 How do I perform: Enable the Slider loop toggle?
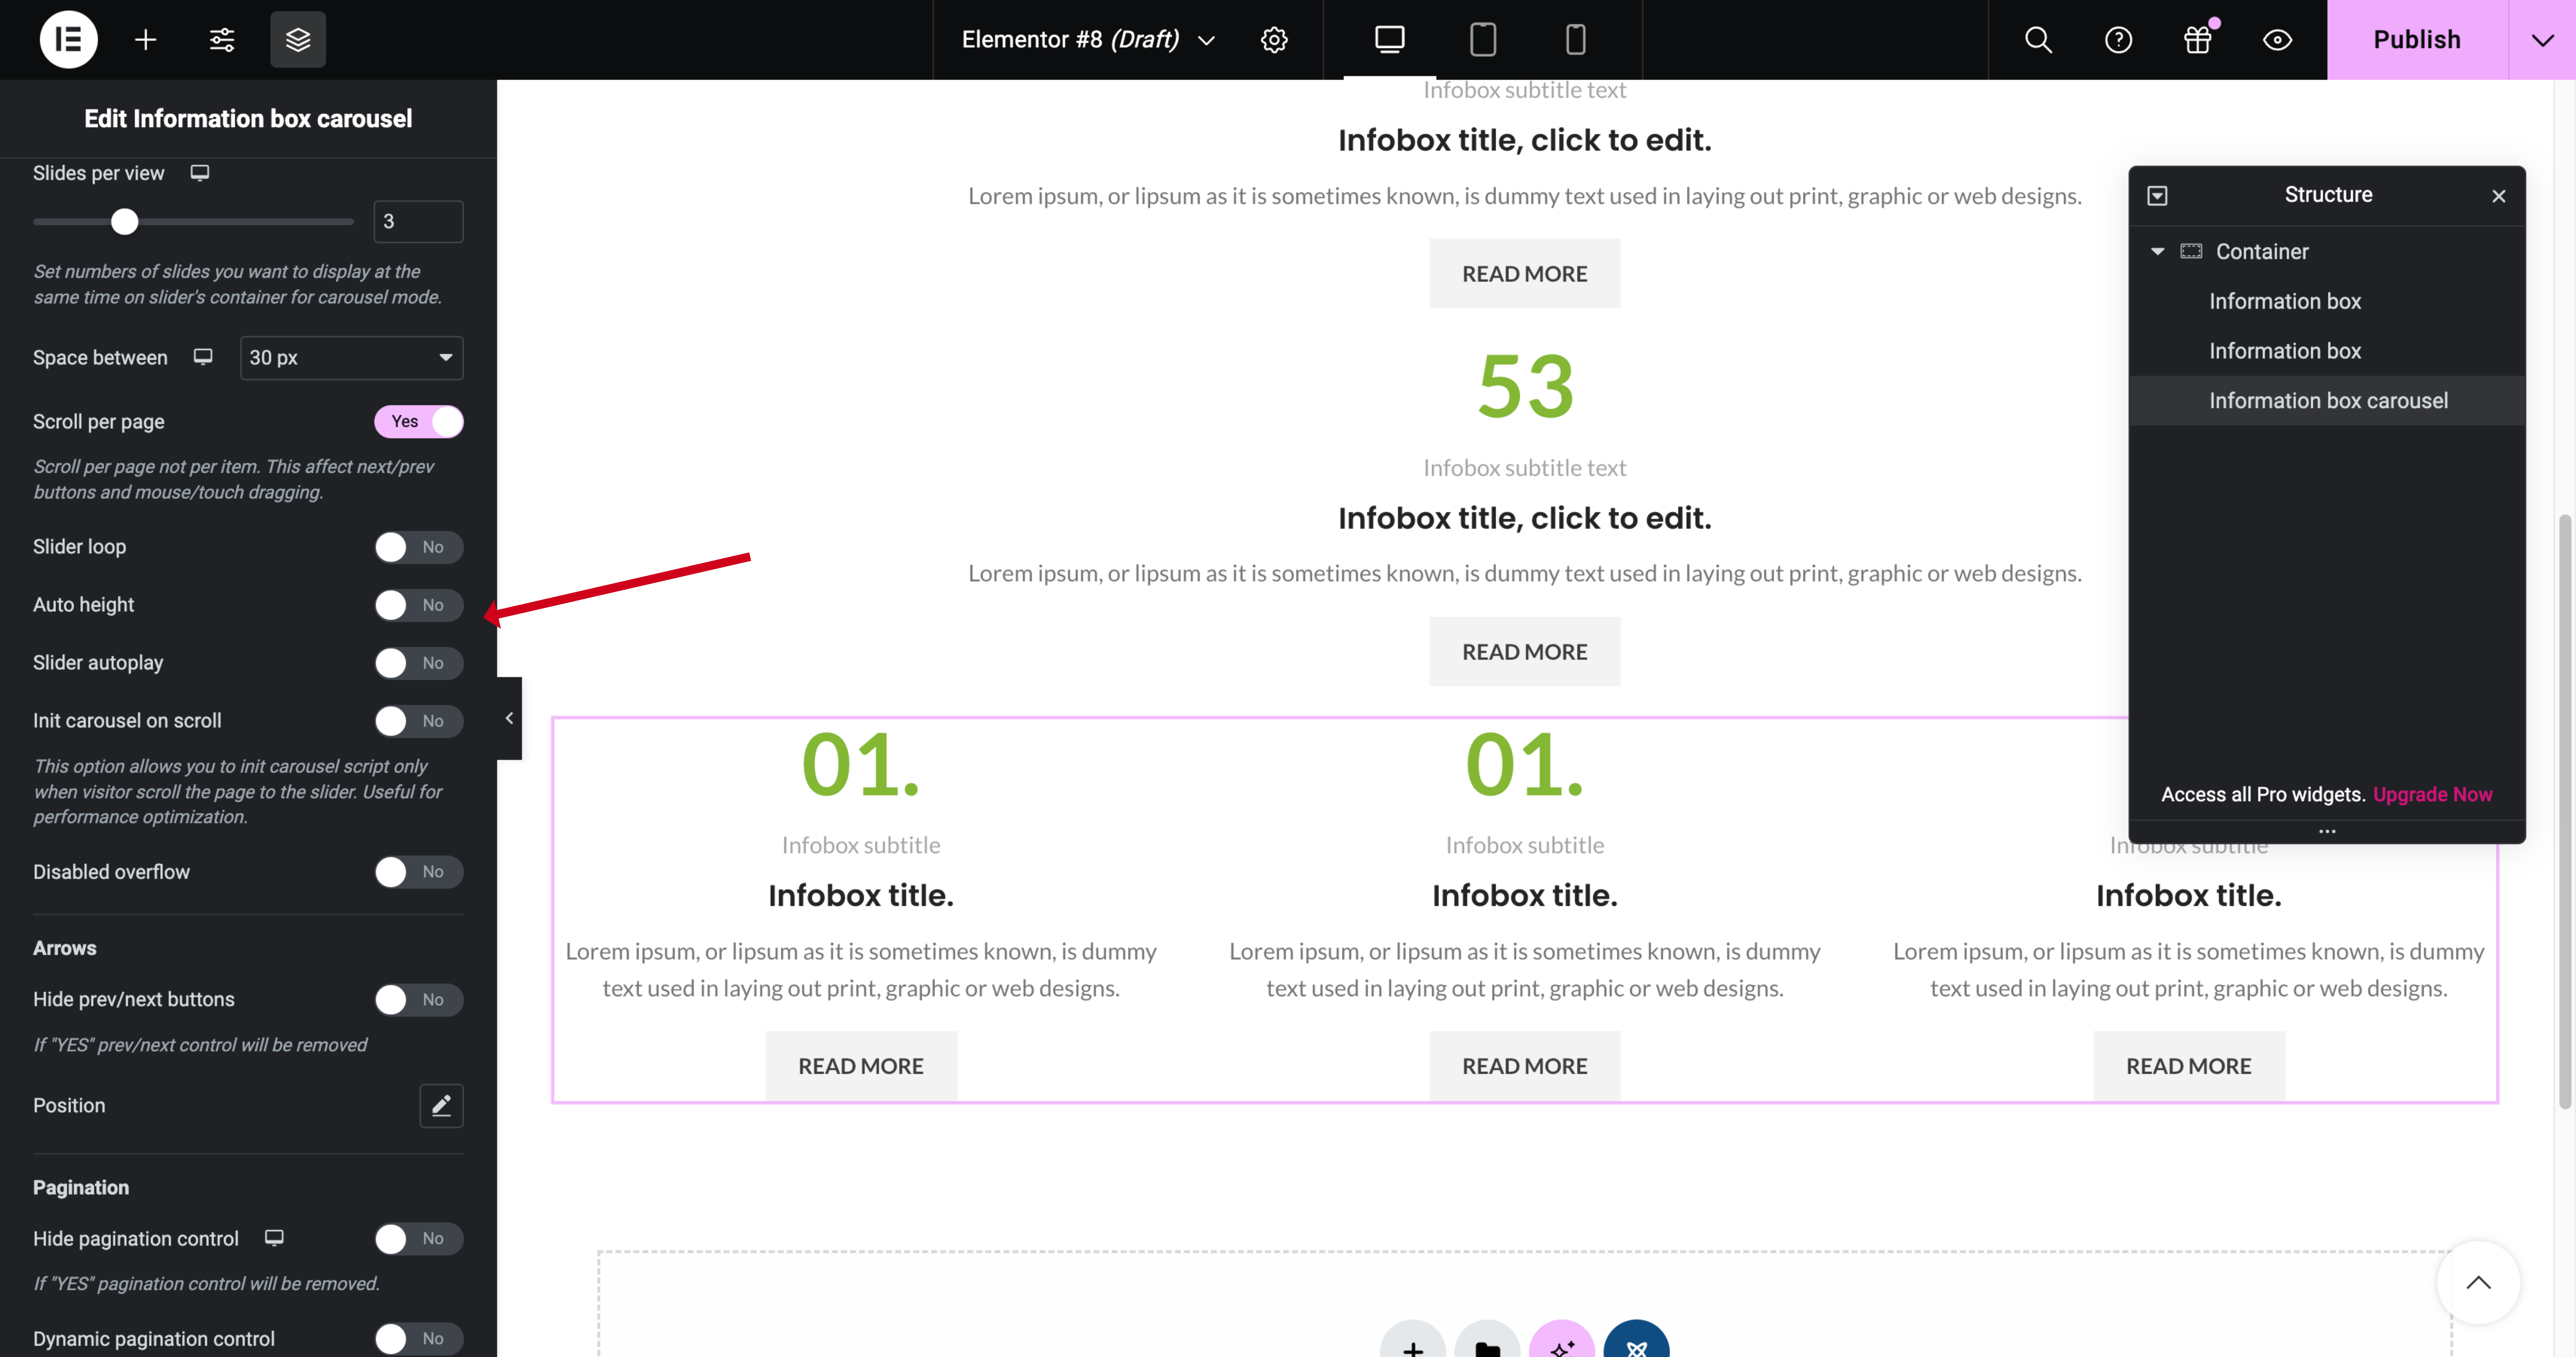point(419,547)
